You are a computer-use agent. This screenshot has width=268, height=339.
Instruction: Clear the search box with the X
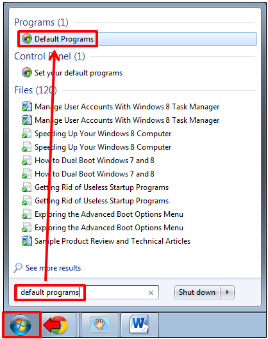pos(151,292)
